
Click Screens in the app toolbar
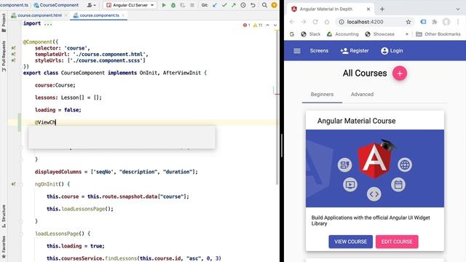(x=319, y=51)
